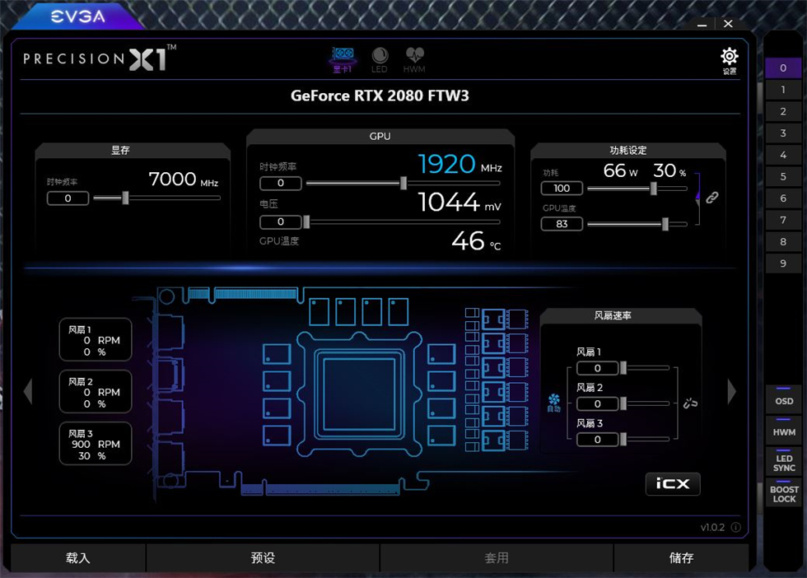The width and height of the screenshot is (807, 578).
Task: Open the LED SYNC sidebar panel
Action: (x=783, y=463)
